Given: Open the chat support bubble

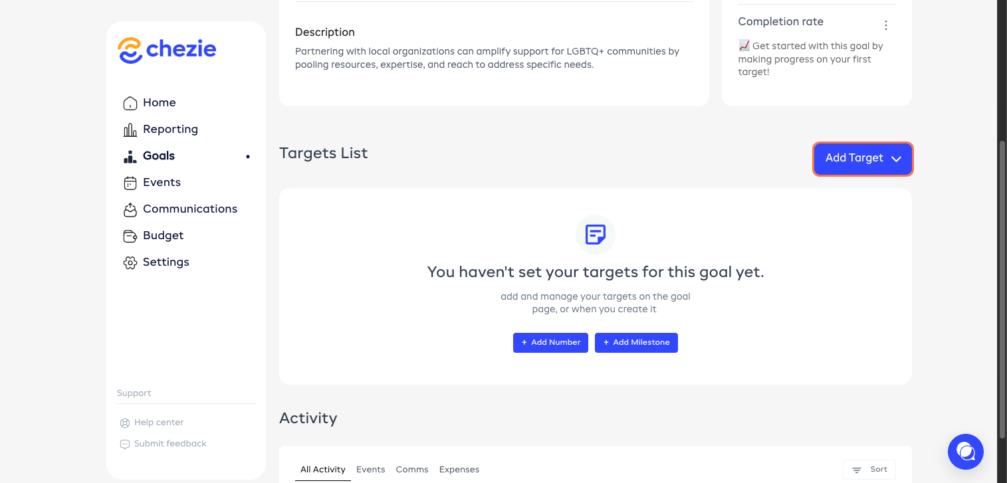Looking at the screenshot, I should [965, 452].
